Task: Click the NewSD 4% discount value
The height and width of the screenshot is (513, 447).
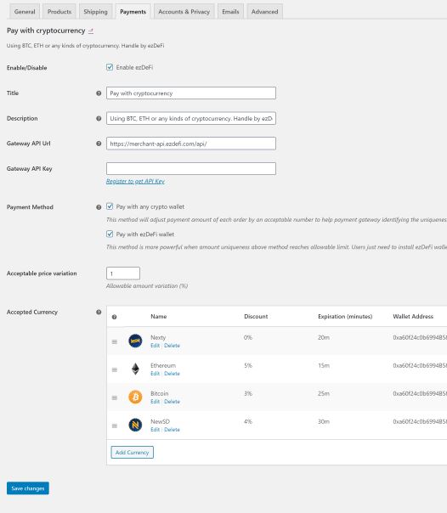Action: point(247,422)
